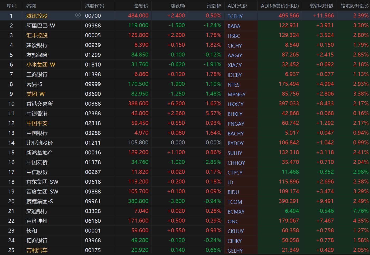The height and width of the screenshot is (255, 370).
Task: Click the 港股代码 column header
Action: coord(95,6)
